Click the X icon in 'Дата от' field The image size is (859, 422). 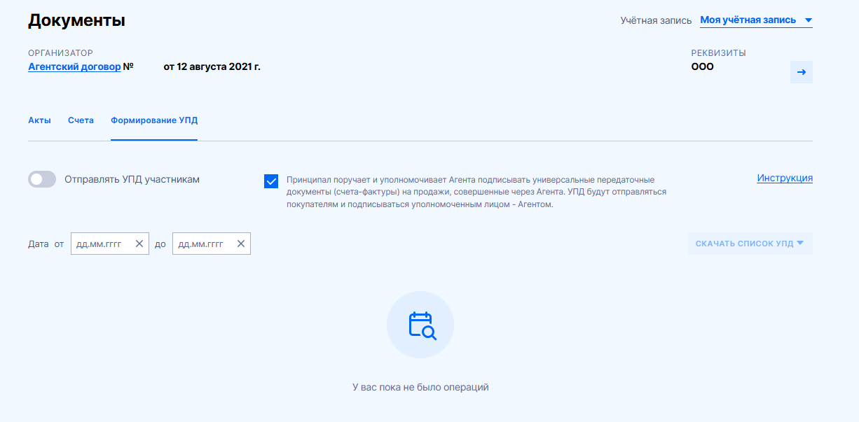click(137, 243)
